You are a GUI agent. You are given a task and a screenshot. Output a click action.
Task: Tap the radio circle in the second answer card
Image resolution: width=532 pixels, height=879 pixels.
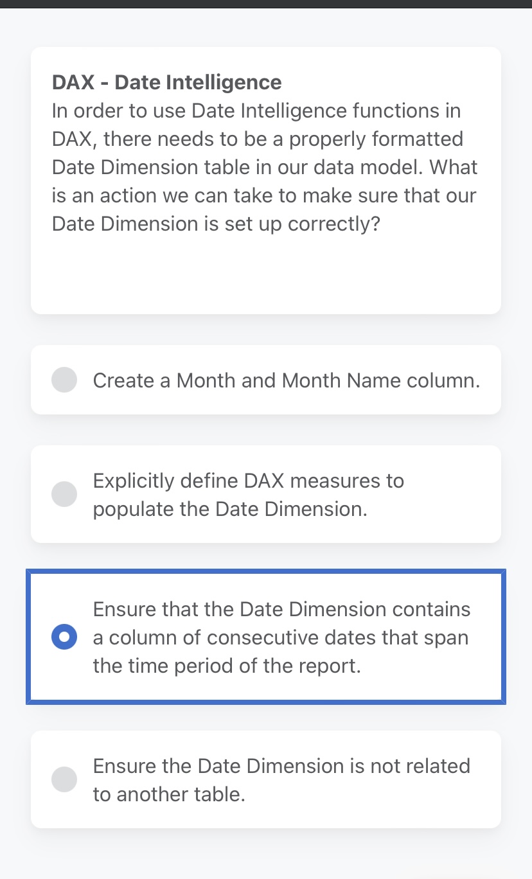tap(64, 494)
